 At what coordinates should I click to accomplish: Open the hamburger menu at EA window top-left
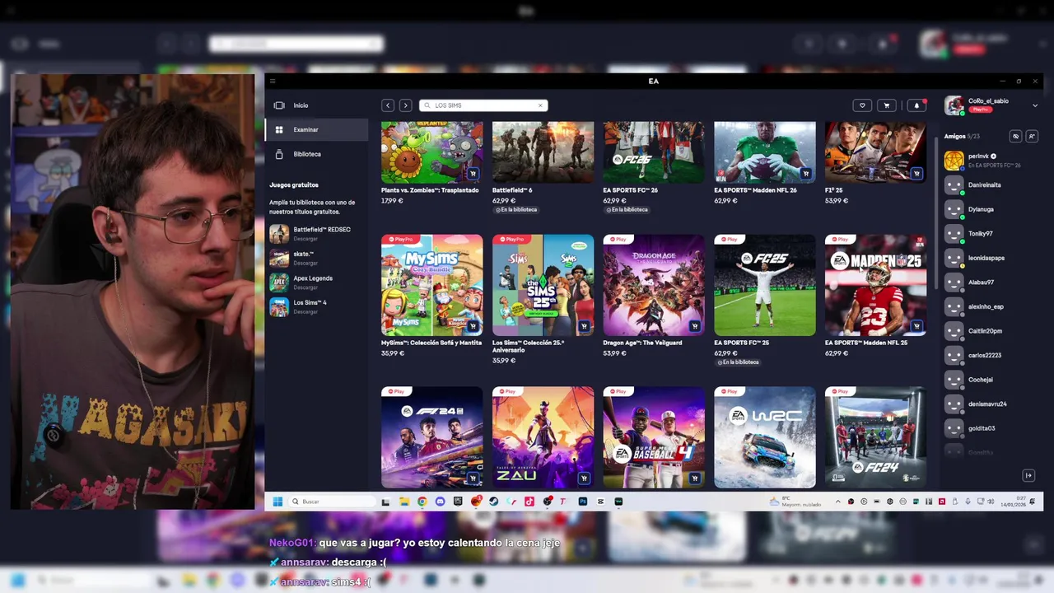(x=273, y=81)
